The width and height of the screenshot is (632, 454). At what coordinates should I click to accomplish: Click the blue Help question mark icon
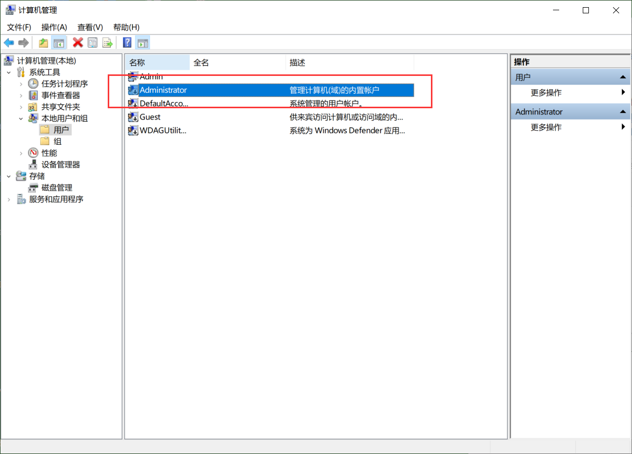[x=127, y=43]
